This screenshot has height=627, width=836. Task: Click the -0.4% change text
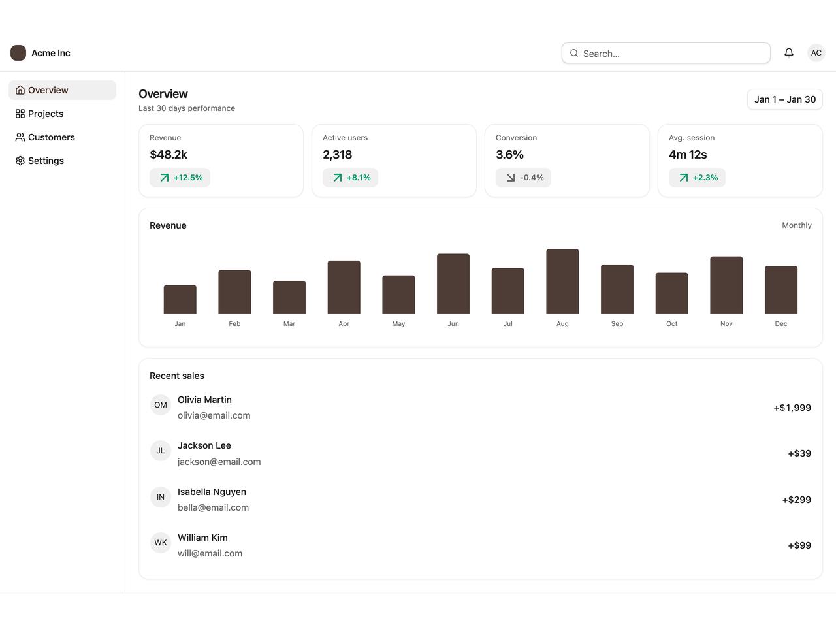pyautogui.click(x=532, y=178)
